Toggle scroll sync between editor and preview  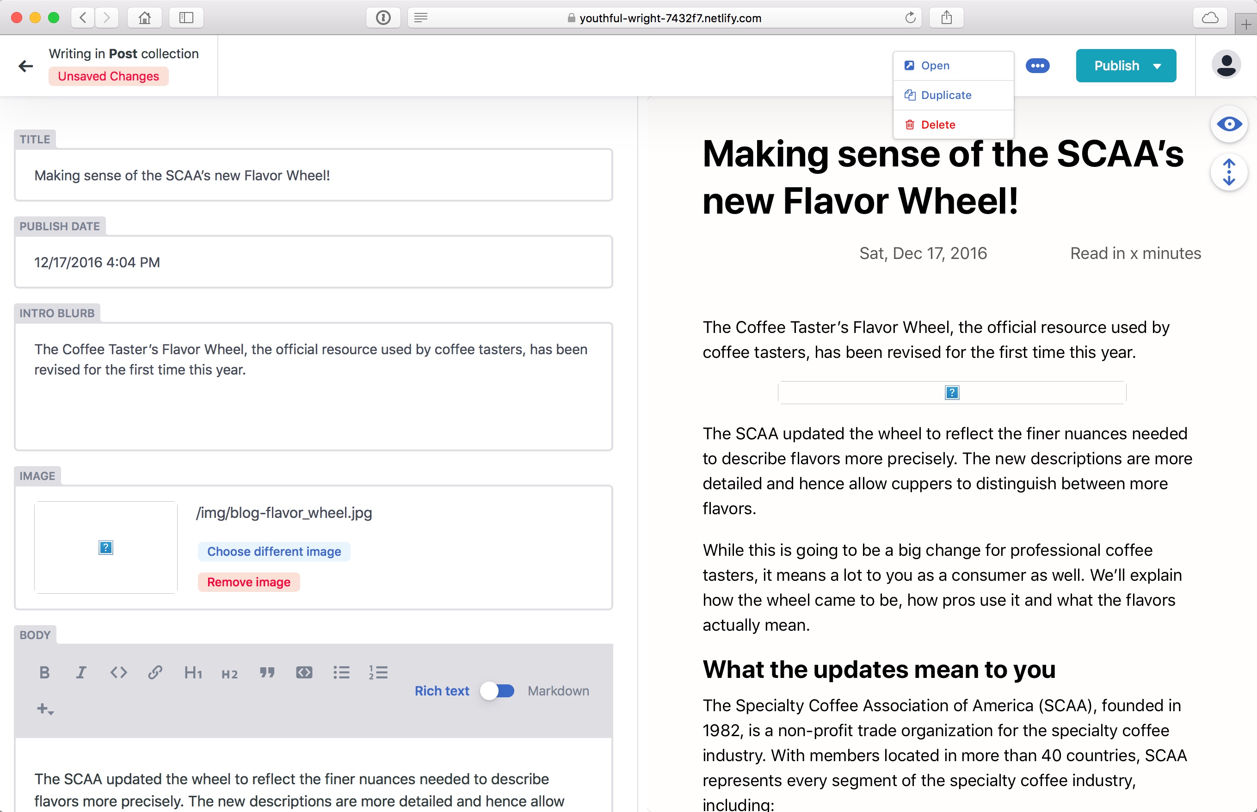coord(1229,172)
